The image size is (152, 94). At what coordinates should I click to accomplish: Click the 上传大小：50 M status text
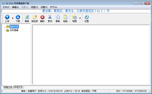coord(72,91)
